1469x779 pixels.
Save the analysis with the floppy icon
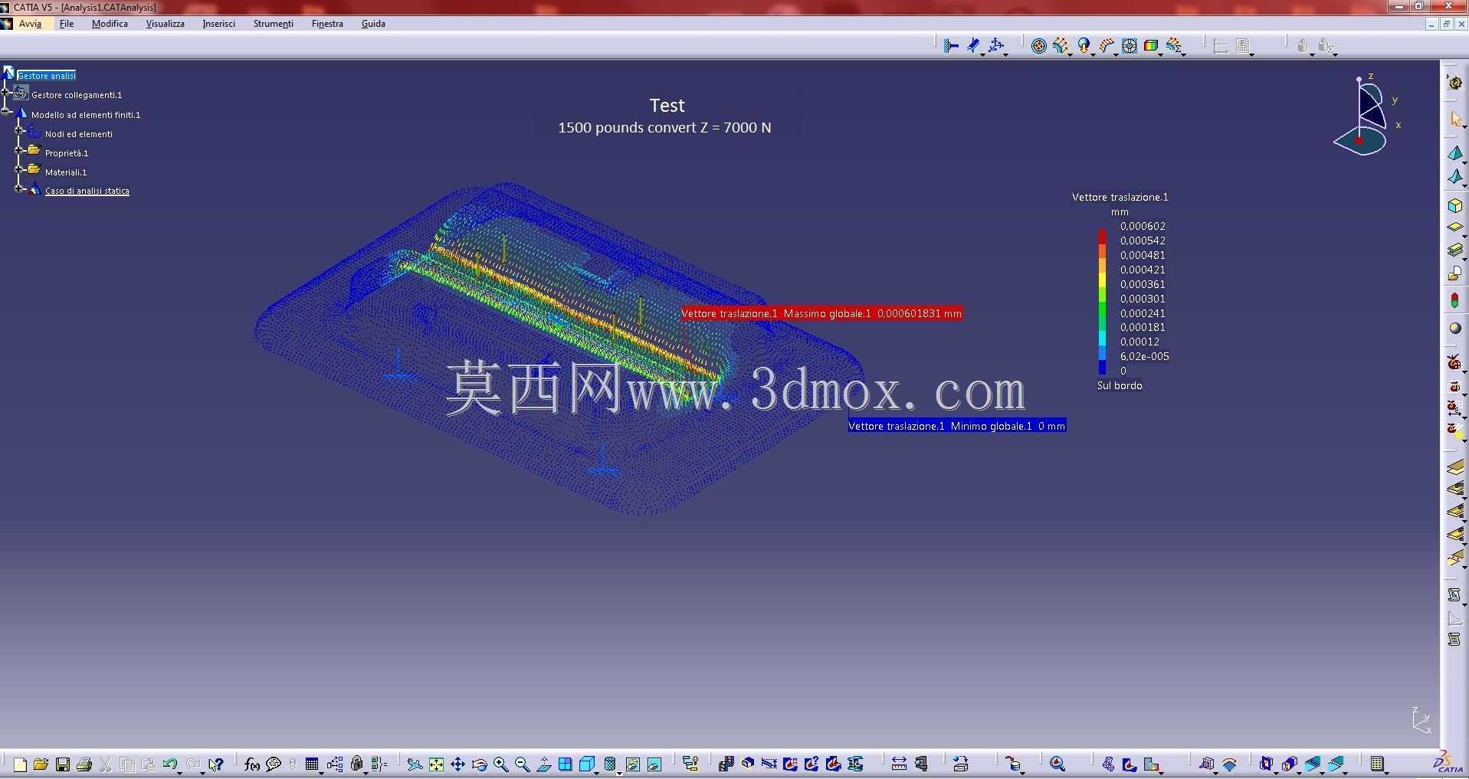tap(63, 764)
